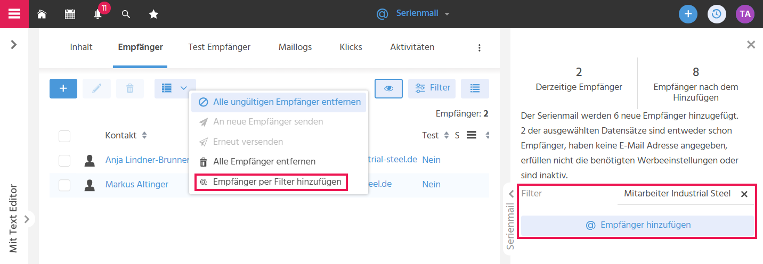Open the history clock icon
Viewport: 763px width, 264px height.
(717, 14)
